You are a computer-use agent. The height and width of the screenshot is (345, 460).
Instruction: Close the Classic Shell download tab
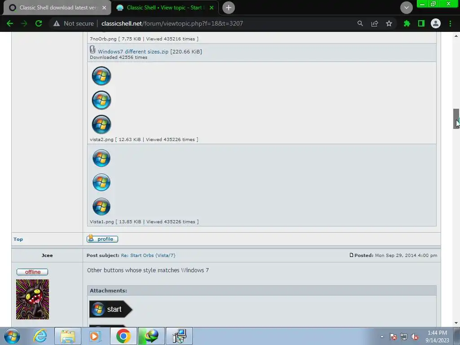[104, 8]
